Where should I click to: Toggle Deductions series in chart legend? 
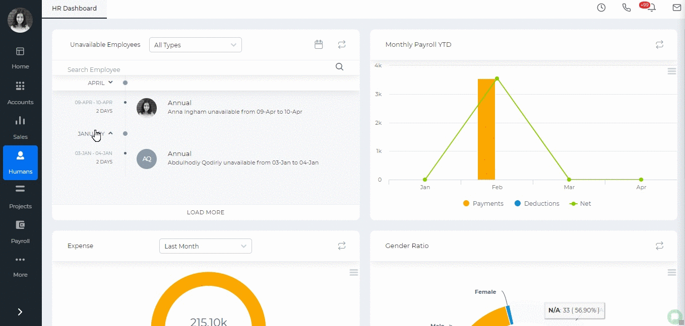tap(537, 204)
